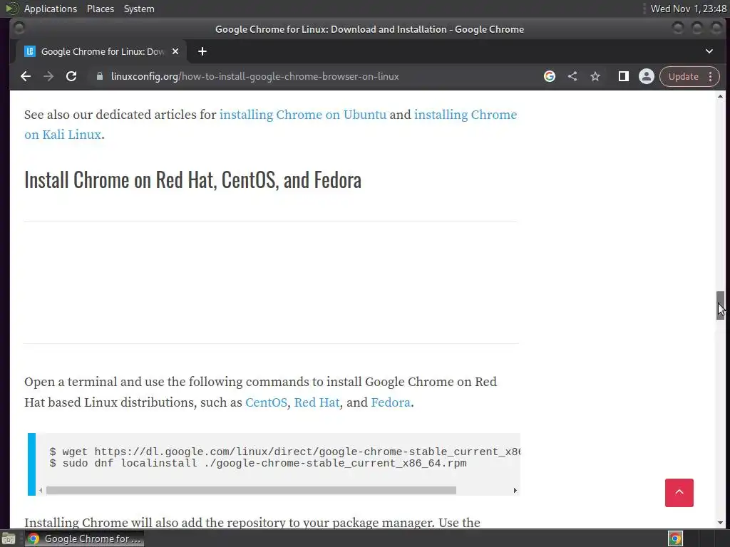The width and height of the screenshot is (730, 547).
Task: Open Google account icon in address bar
Action: (x=550, y=76)
